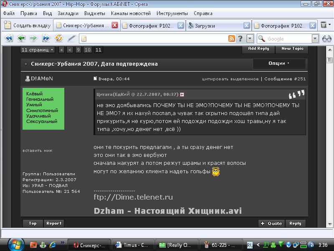Screen dimensions: 334x251
Task: Click the orange RSS feed icon
Action: tap(231, 39)
